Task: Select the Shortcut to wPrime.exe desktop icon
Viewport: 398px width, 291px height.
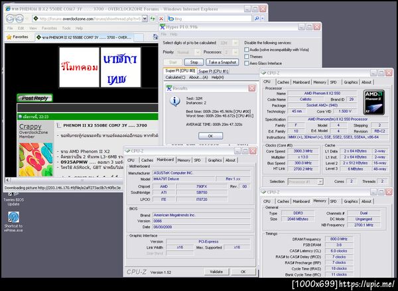Action: pos(13,221)
